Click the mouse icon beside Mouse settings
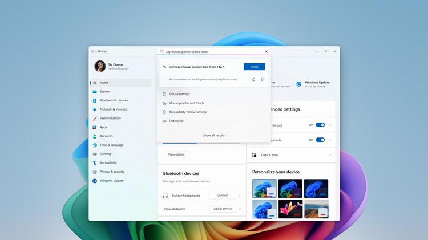The height and width of the screenshot is (240, 428). click(x=164, y=94)
